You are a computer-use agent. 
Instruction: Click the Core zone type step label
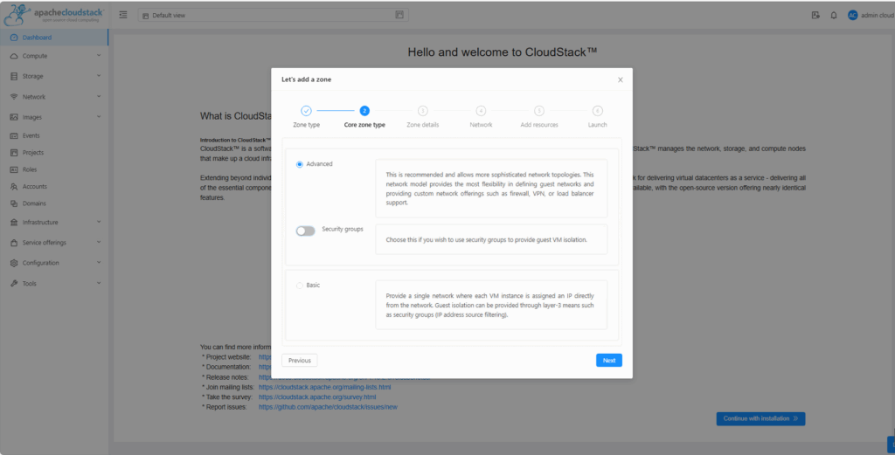click(x=364, y=125)
